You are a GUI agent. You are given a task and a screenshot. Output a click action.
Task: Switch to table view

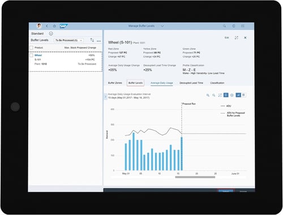click(243, 95)
